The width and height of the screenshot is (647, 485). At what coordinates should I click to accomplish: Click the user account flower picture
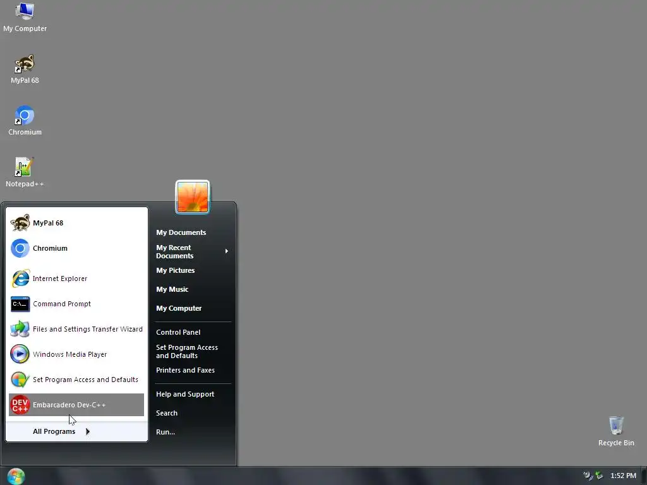coord(193,197)
